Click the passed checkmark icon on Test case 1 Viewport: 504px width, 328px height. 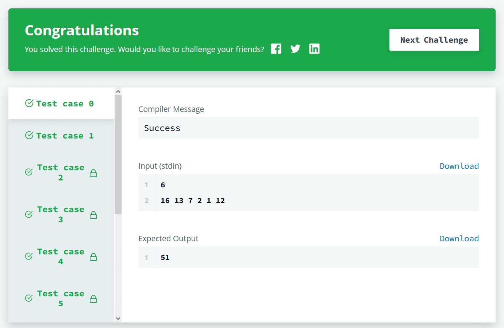29,135
